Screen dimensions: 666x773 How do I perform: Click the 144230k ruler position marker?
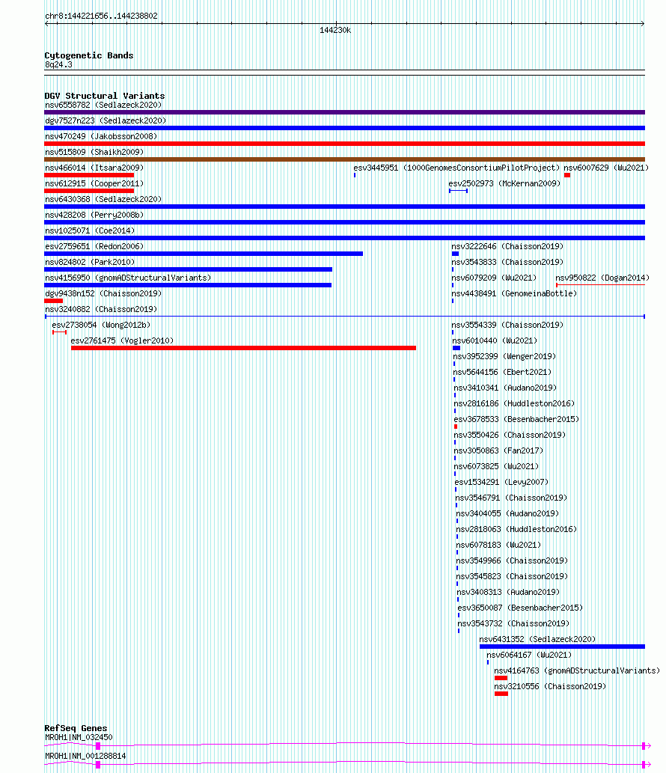335,31
